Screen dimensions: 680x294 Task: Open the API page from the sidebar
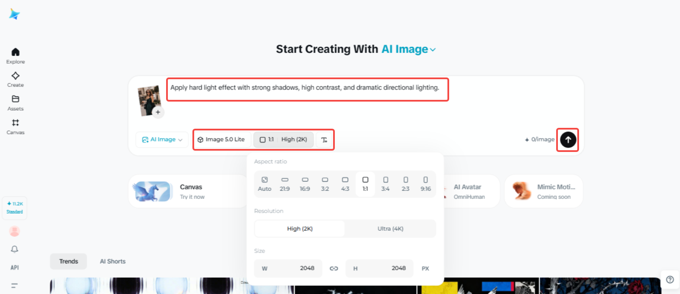click(14, 267)
